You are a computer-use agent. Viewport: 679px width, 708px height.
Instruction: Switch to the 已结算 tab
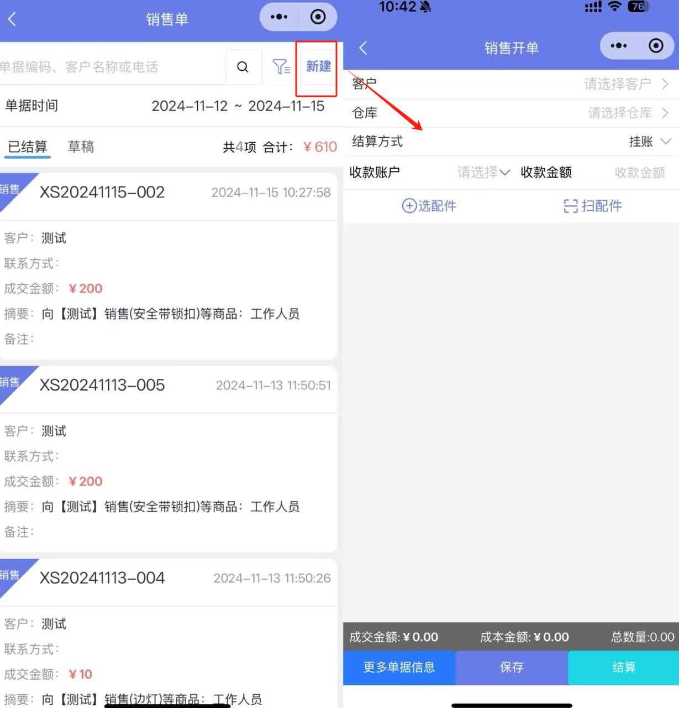(x=28, y=147)
